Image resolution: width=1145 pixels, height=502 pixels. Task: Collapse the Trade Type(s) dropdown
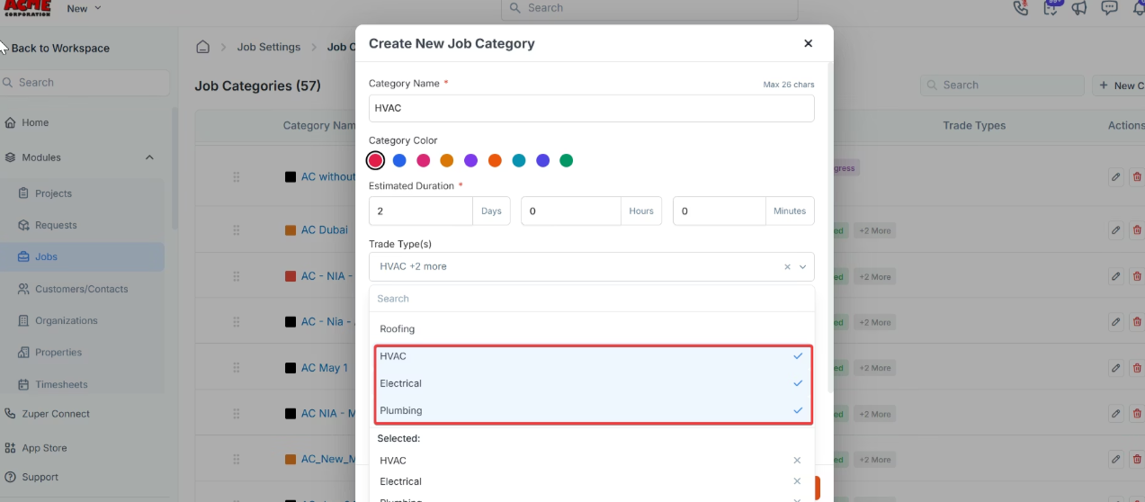(802, 267)
